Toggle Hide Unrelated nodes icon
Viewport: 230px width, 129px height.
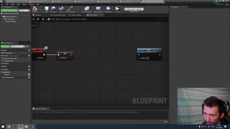coord(70,9)
